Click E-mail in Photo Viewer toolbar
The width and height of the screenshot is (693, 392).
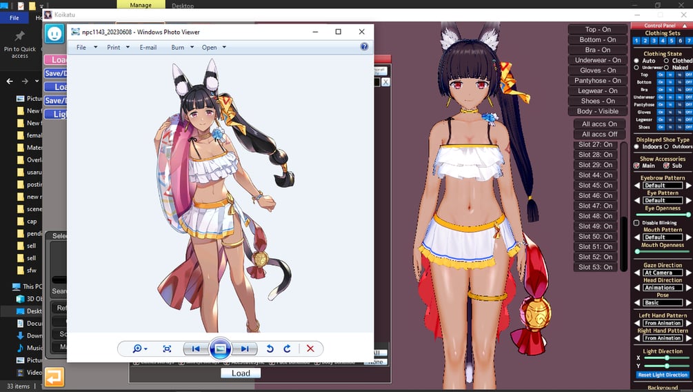(148, 47)
